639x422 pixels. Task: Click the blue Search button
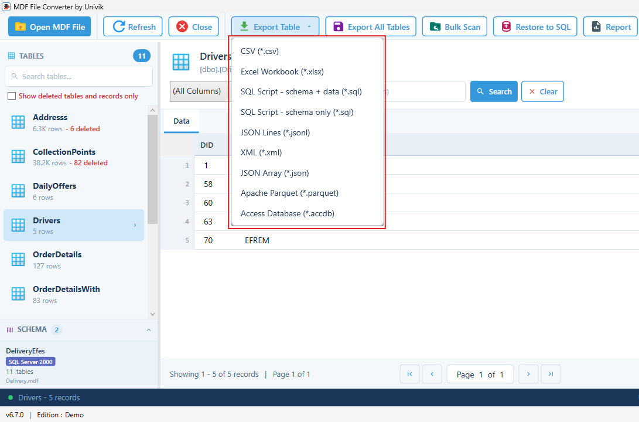(x=494, y=91)
